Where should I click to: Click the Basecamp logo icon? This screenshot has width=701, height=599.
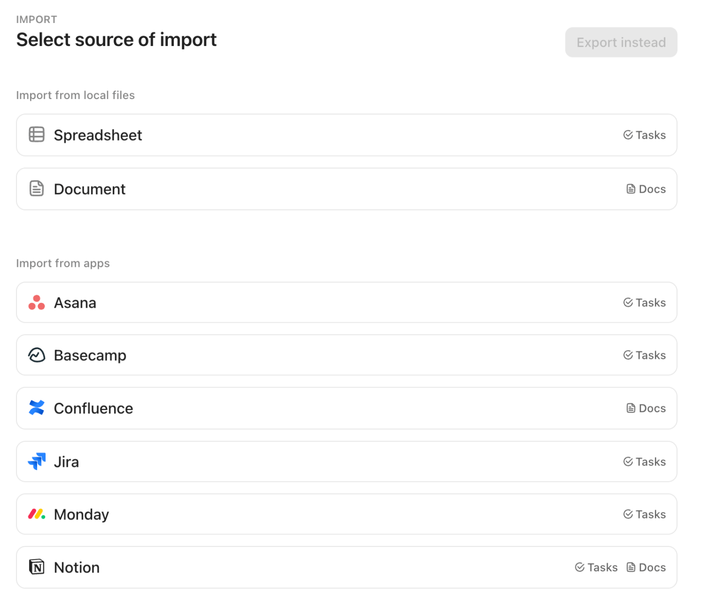37,355
